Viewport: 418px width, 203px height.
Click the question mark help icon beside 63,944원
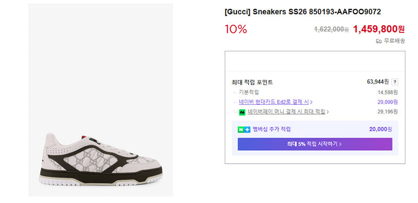pyautogui.click(x=395, y=82)
